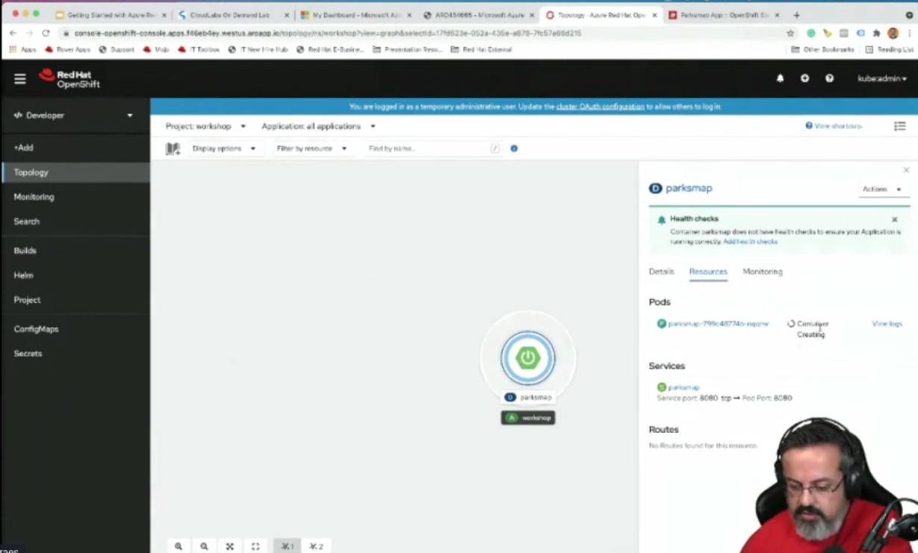Click View logs for the pod
Image resolution: width=918 pixels, height=553 pixels.
point(887,324)
